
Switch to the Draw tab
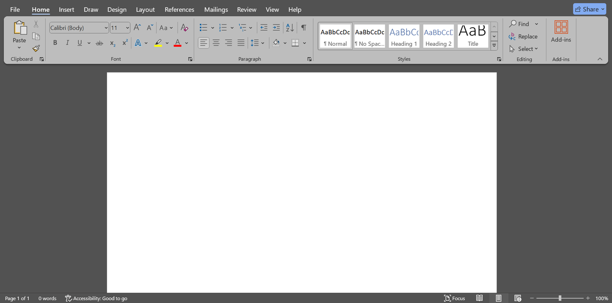pyautogui.click(x=91, y=10)
